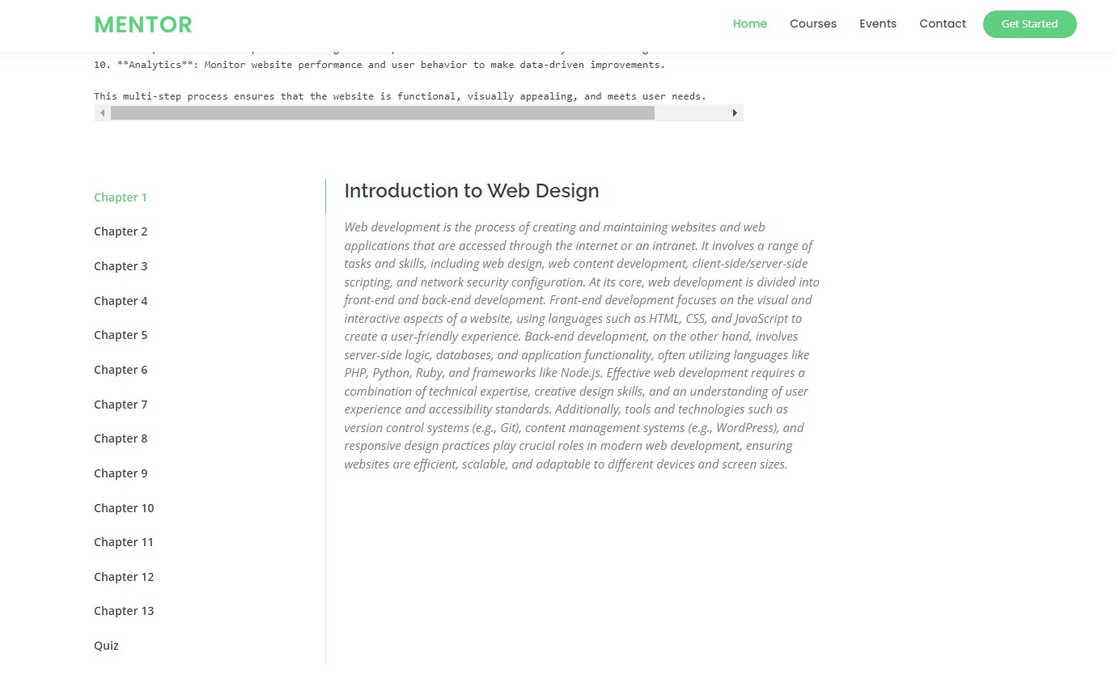Image resolution: width=1115 pixels, height=674 pixels.
Task: Select the Chapter 1 tab
Action: [121, 197]
